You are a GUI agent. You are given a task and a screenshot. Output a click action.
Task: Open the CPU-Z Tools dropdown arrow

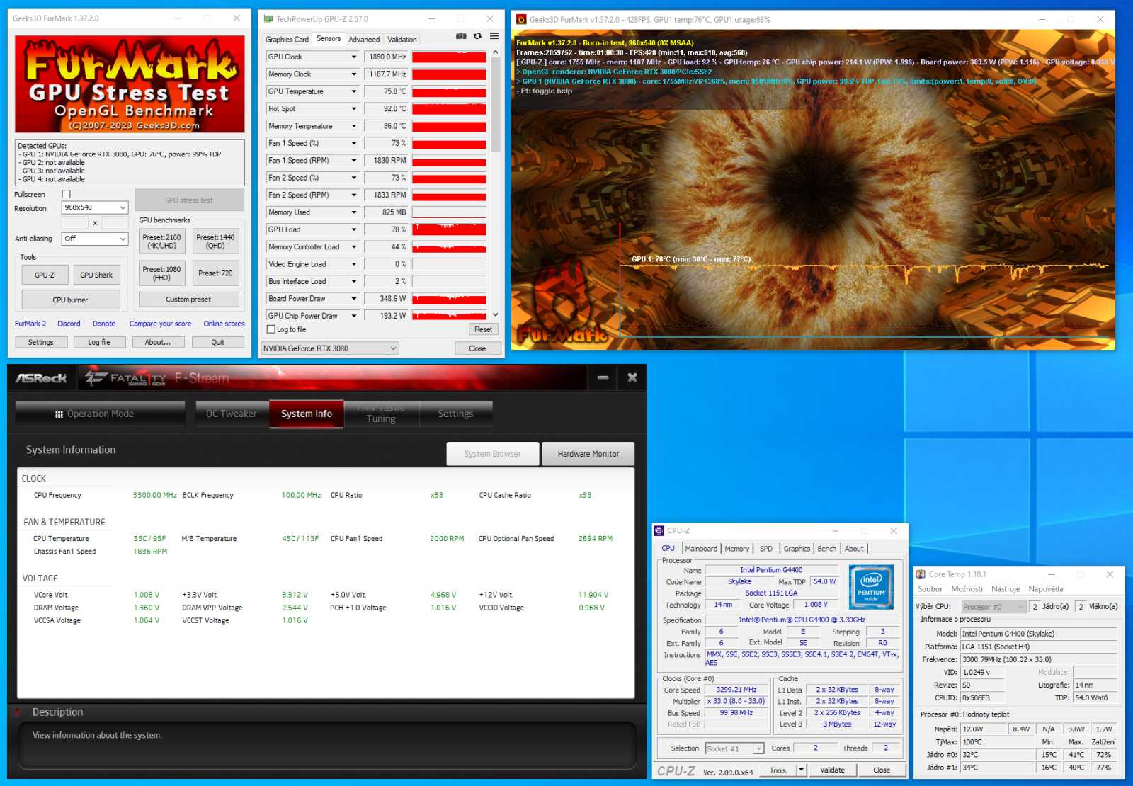point(801,770)
